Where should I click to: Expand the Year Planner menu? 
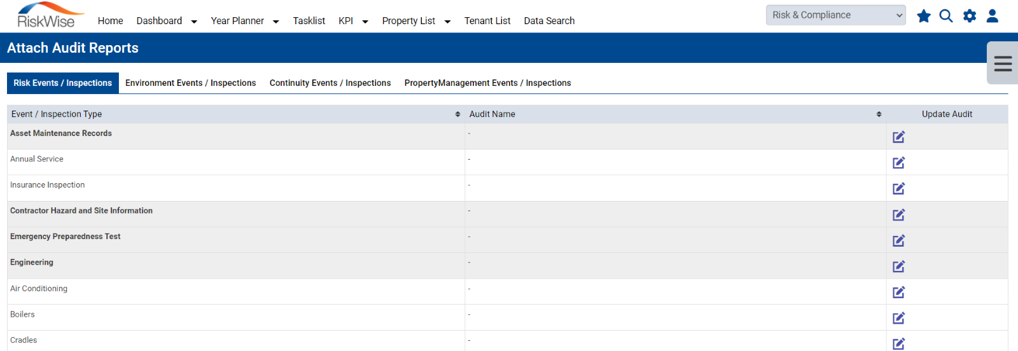coord(245,21)
